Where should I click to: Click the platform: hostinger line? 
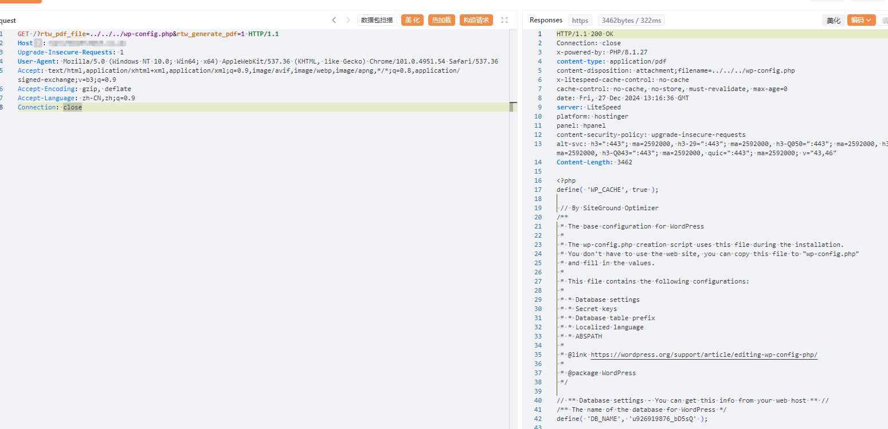pos(592,116)
